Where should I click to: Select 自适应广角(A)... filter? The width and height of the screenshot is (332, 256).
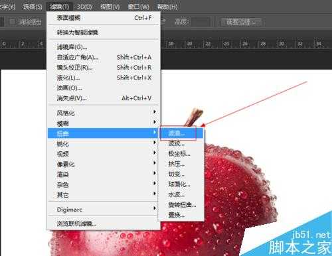pos(104,57)
